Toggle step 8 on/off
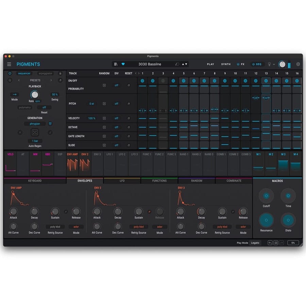The height and width of the screenshot is (306, 306). 215,81
